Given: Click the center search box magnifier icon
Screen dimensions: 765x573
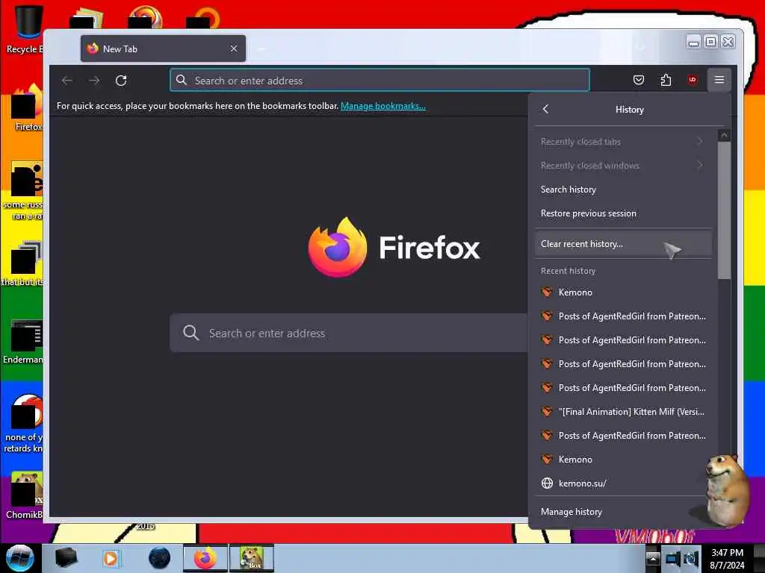Looking at the screenshot, I should point(191,333).
